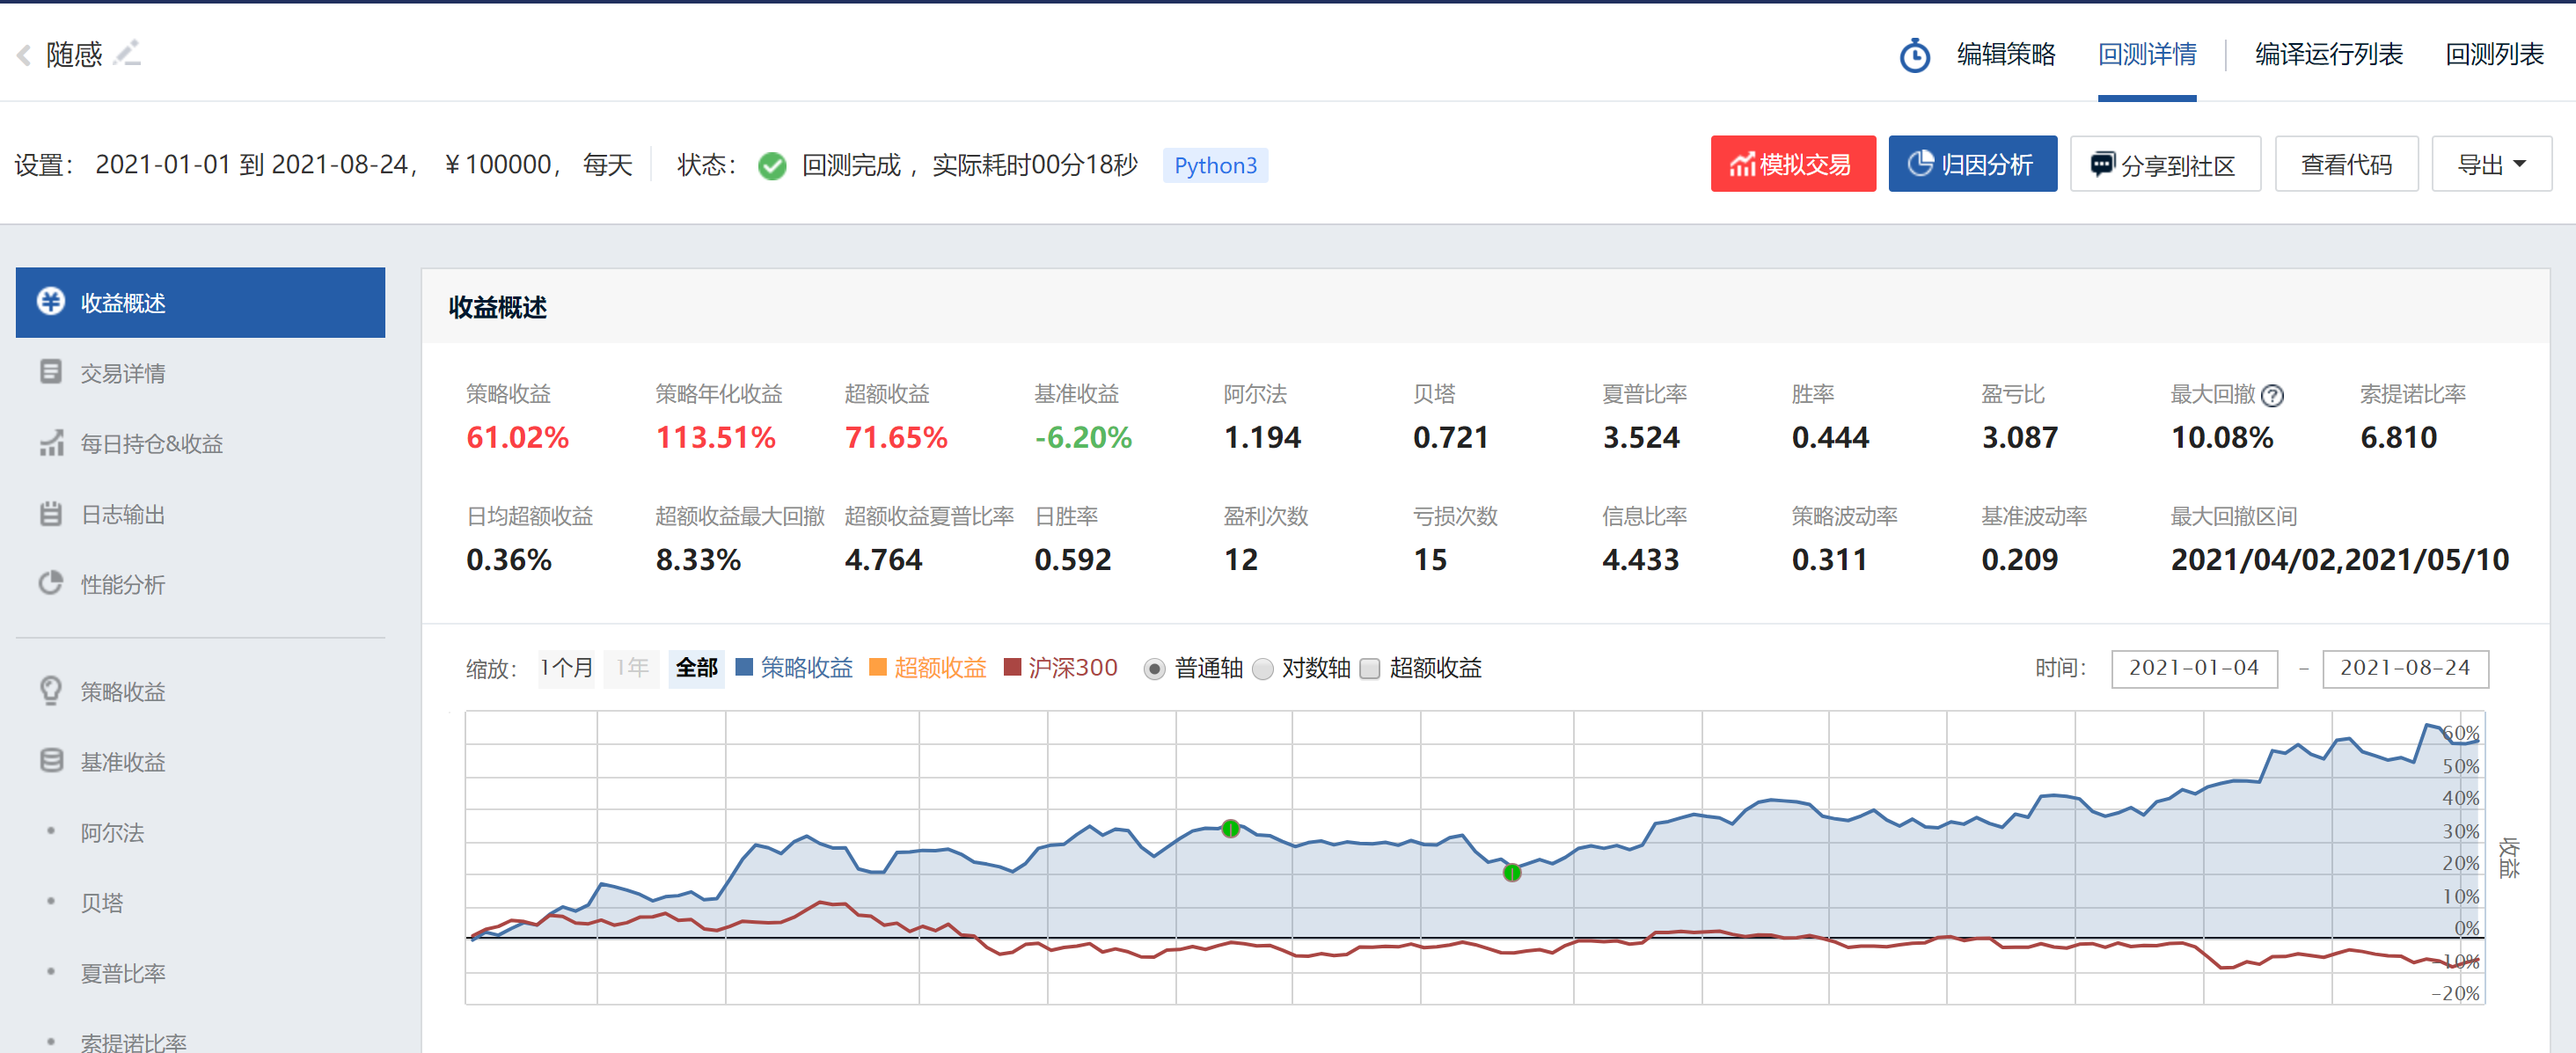Viewport: 2576px width, 1053px height.
Task: Toggle the orange 超额收益 legend swatch
Action: [x=877, y=667]
